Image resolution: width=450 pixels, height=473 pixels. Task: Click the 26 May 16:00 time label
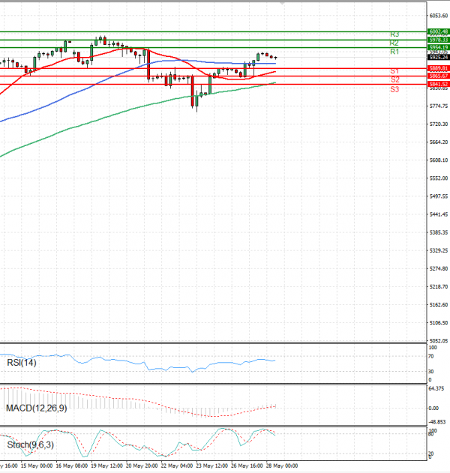(x=247, y=466)
